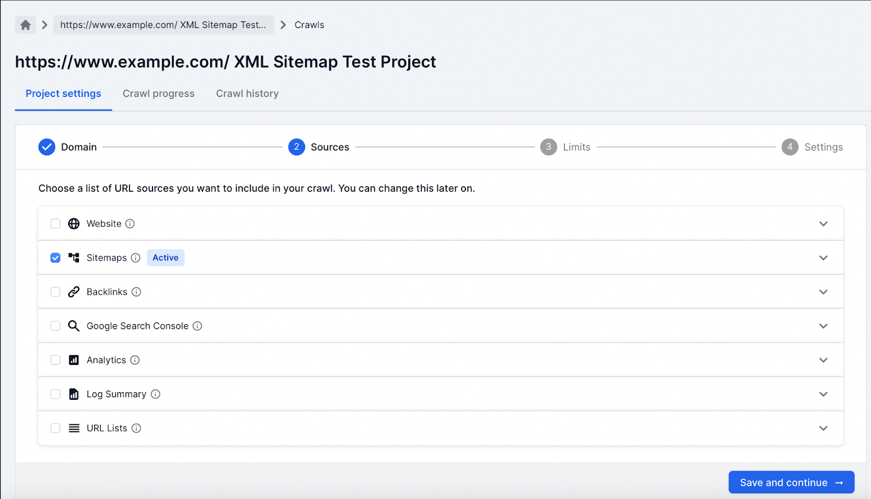Viewport: 871px width, 499px height.
Task: Click the Sitemaps info tooltip icon
Action: coord(135,258)
